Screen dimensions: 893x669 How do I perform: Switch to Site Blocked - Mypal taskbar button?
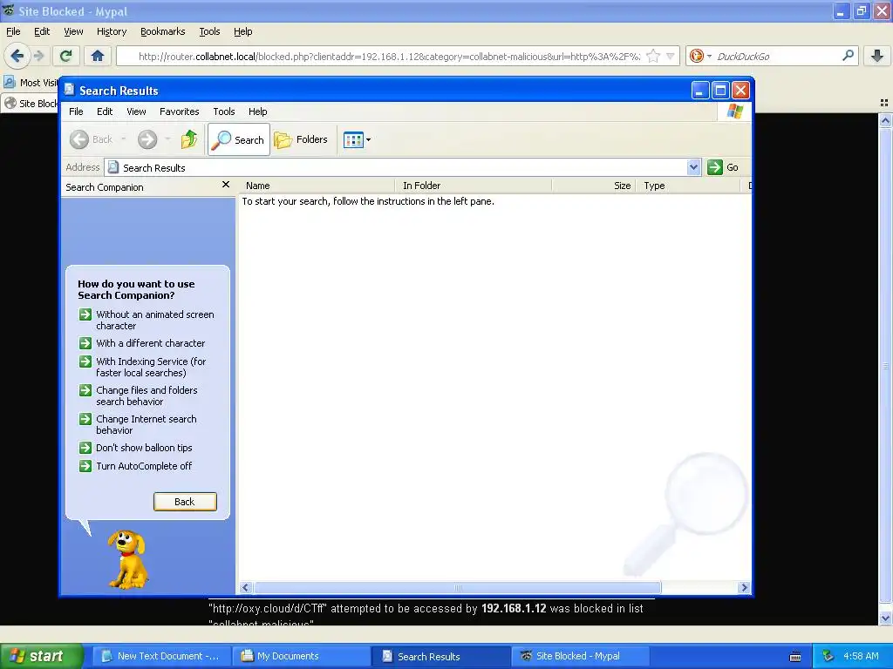tap(580, 656)
